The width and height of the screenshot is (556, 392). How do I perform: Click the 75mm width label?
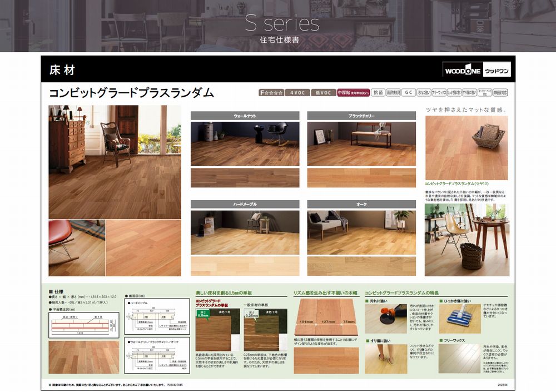click(x=349, y=322)
